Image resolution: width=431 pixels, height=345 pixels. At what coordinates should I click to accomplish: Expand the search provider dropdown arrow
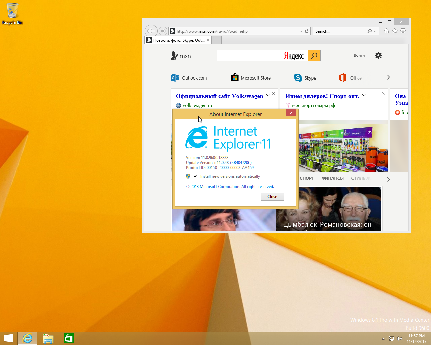(x=375, y=31)
